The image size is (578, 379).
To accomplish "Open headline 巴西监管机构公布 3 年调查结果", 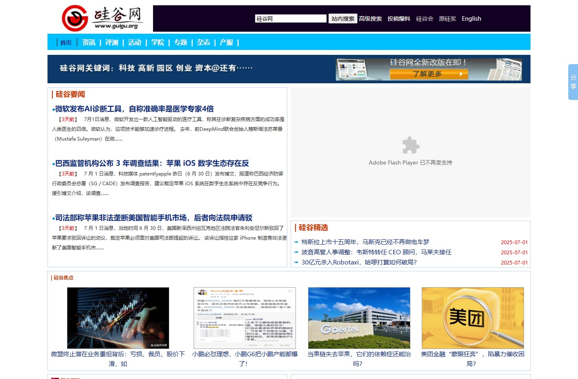I will pos(152,163).
